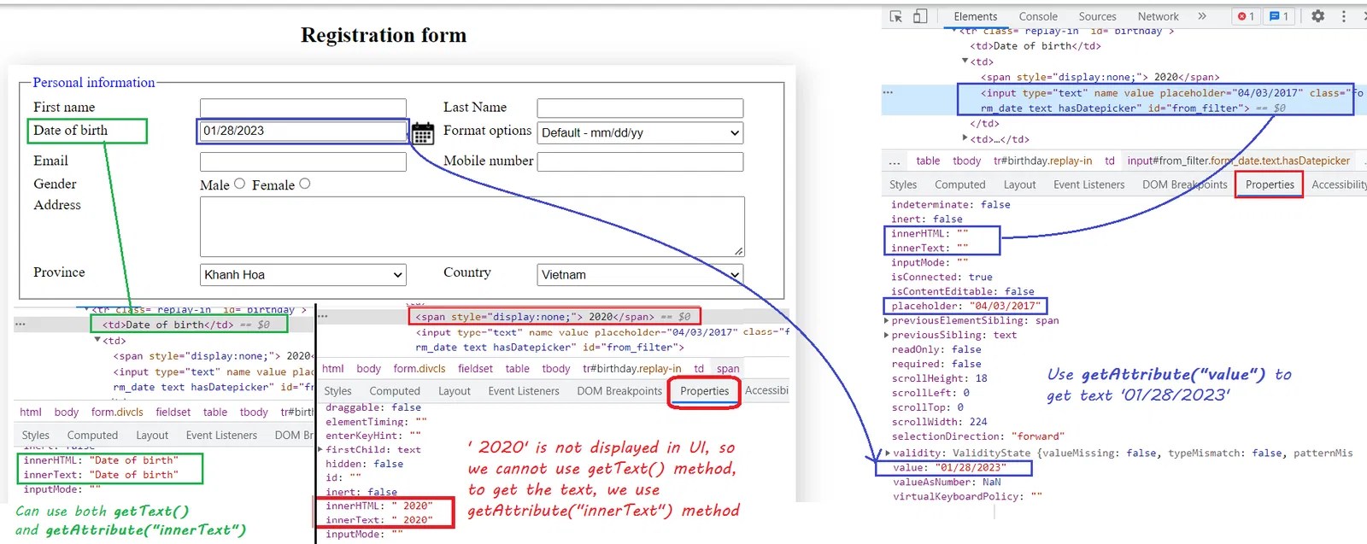The width and height of the screenshot is (1367, 544).
Task: Switch to the Elements tab
Action: (976, 16)
